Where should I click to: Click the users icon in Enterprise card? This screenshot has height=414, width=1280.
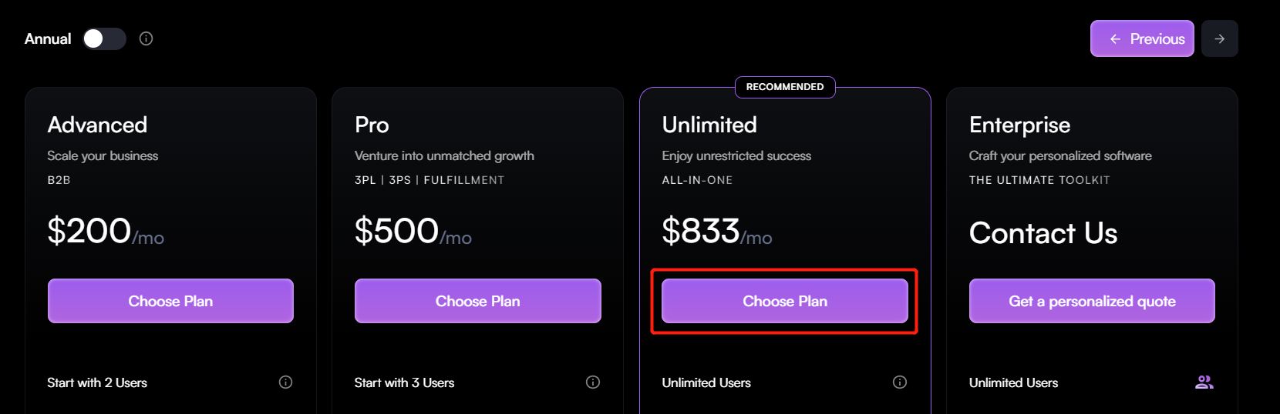point(1204,382)
